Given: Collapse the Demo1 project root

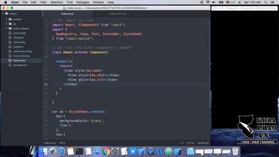Looking at the screenshot, I should point(3,14).
